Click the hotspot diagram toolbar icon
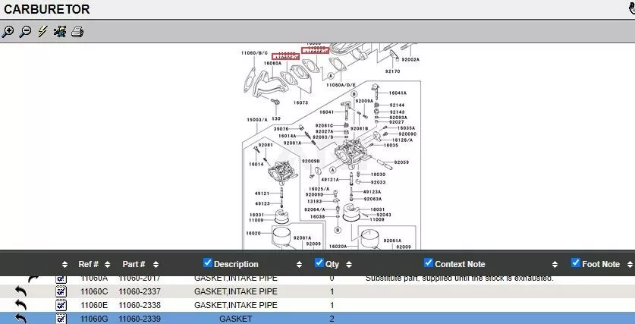635x324 pixels. tap(60, 32)
